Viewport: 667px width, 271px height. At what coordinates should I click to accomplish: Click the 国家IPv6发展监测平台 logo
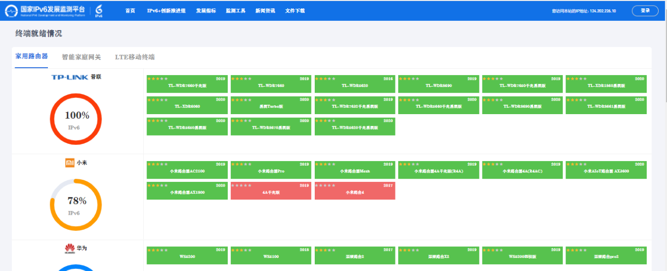(44, 10)
